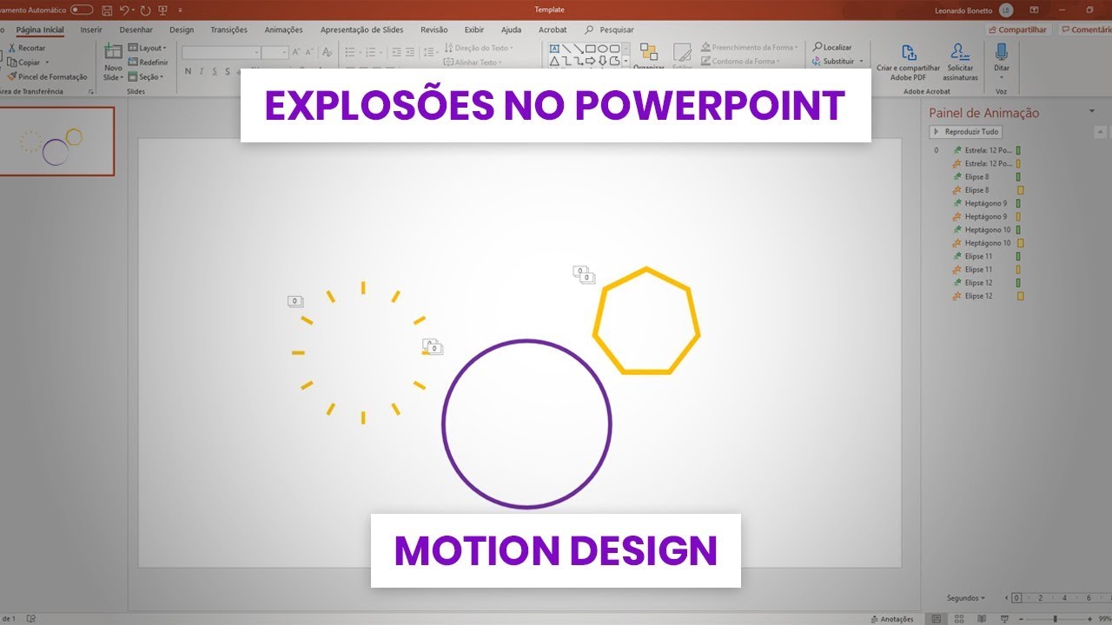
Task: Add a new slide with Novo Slide icon
Action: tap(113, 51)
